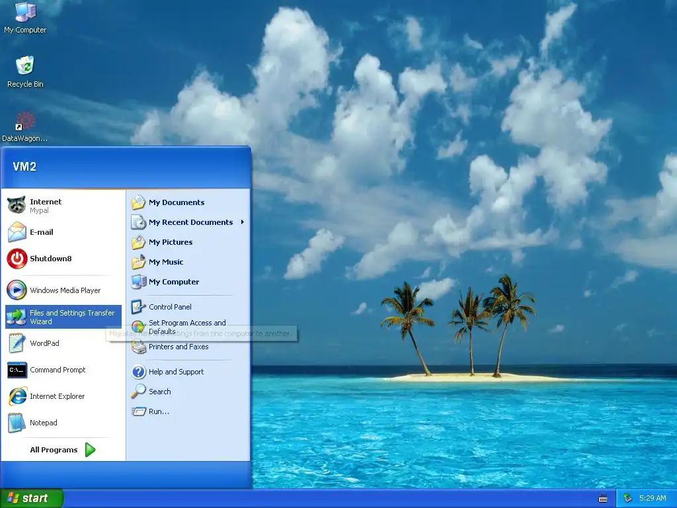Click the My Pictures folder icon
The width and height of the screenshot is (677, 508).
tap(138, 242)
